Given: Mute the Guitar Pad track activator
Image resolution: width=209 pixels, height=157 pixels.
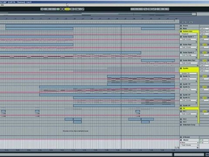Looking at the screenshot, I should pyautogui.click(x=205, y=44).
